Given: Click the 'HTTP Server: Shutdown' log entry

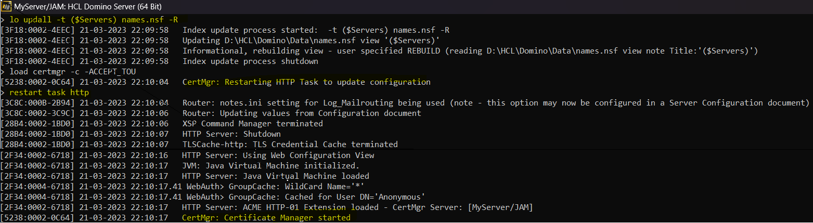Looking at the screenshot, I should [x=231, y=134].
